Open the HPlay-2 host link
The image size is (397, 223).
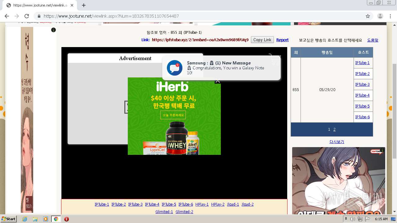coord(218,204)
